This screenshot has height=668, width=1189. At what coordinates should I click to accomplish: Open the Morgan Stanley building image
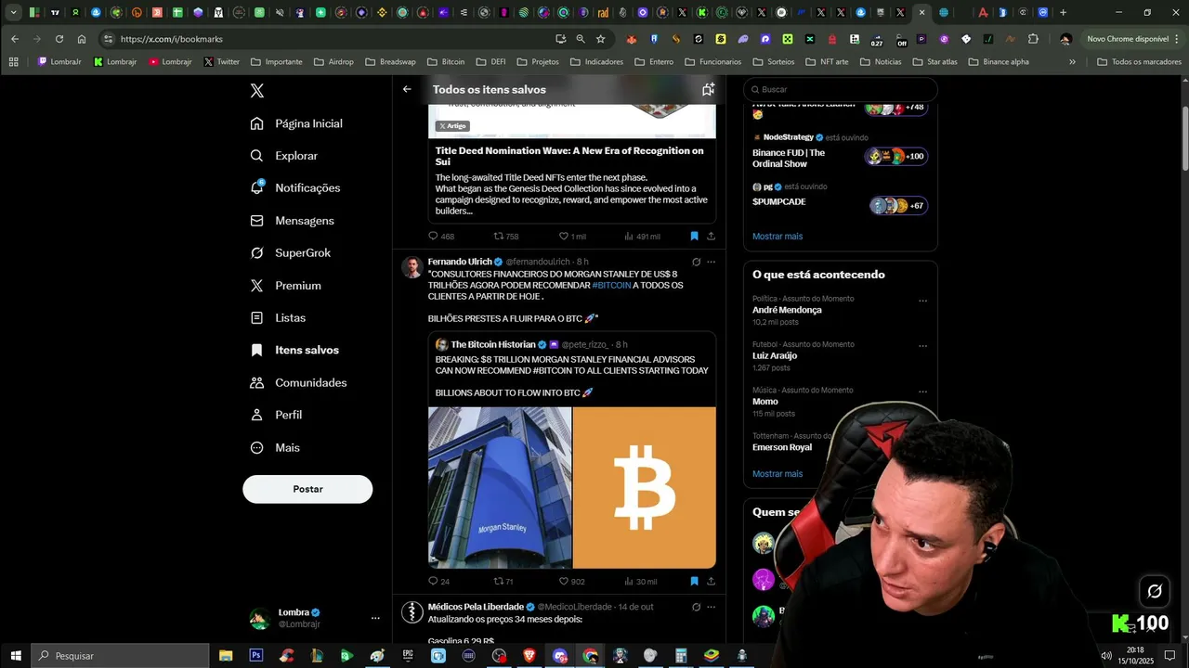point(500,487)
